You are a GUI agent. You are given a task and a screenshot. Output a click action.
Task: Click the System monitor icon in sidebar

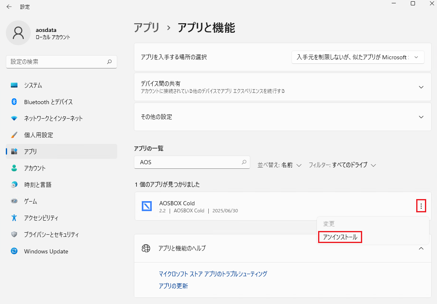(x=14, y=85)
